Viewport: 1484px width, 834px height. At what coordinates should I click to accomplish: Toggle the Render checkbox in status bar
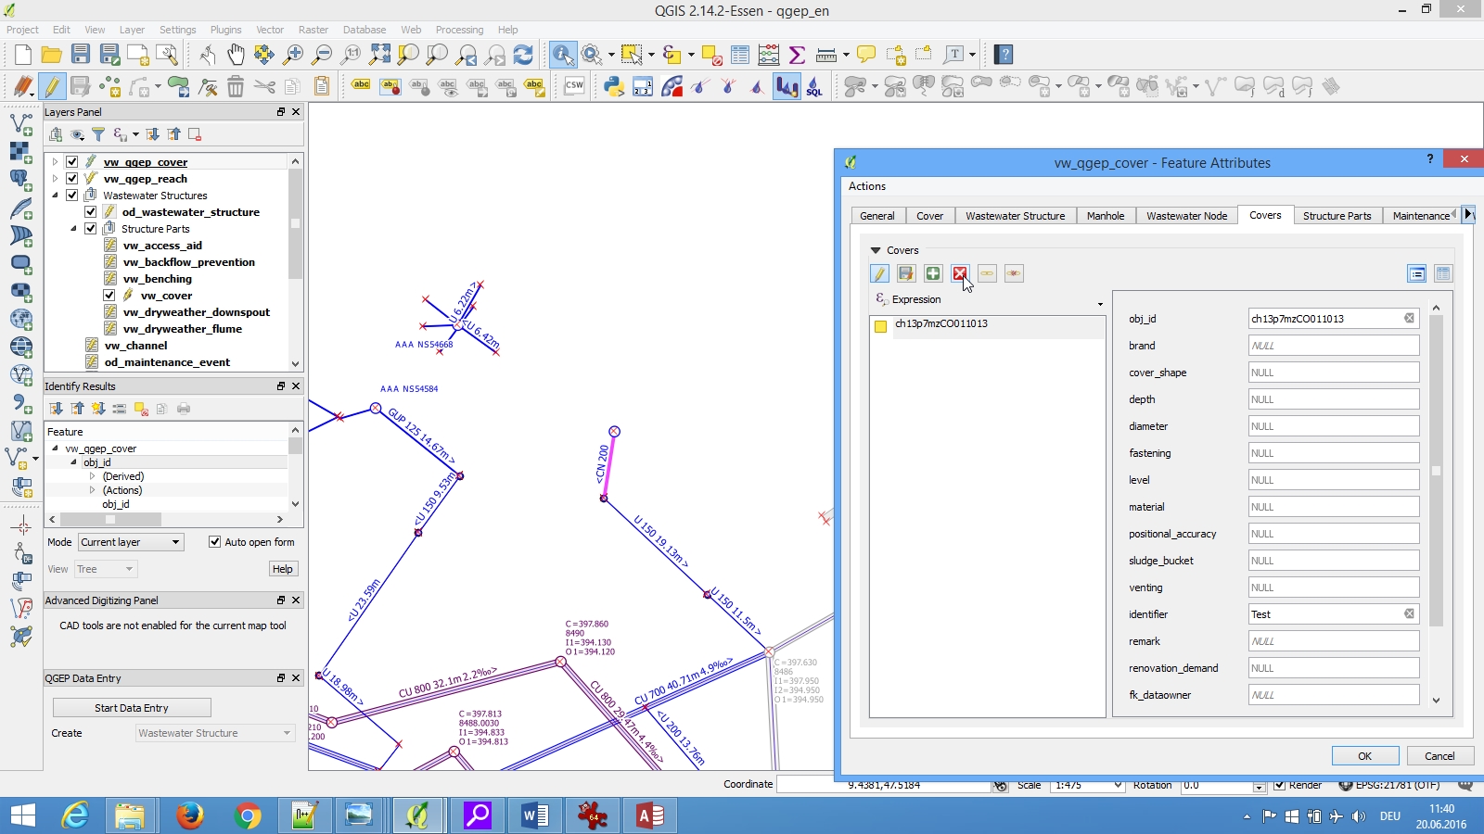(1279, 785)
